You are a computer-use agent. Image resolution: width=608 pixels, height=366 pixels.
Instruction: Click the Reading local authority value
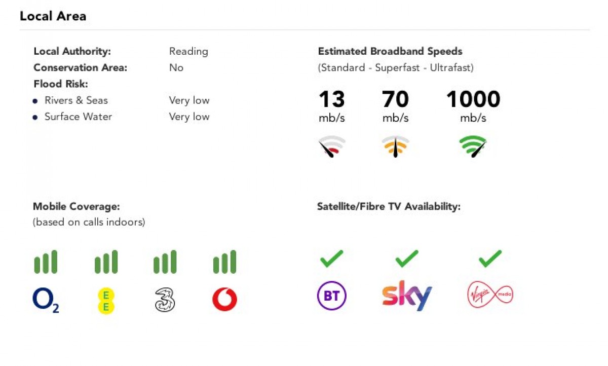click(188, 51)
